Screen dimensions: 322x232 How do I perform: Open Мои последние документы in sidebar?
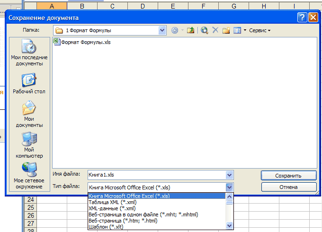[x=29, y=53]
